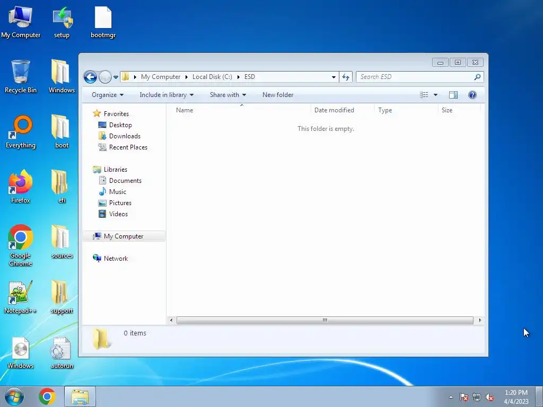Screen dimensions: 543x407
Task: Open the Music library
Action: [x=117, y=192]
